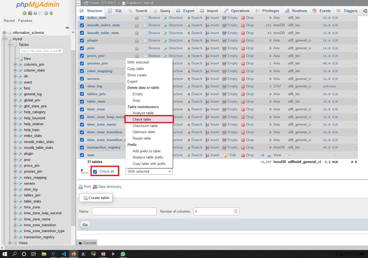Switch to the Export tab
The width and height of the screenshot is (368, 258).
(185, 11)
